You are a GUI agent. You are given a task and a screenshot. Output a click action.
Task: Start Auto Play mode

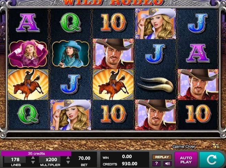click(186, 160)
